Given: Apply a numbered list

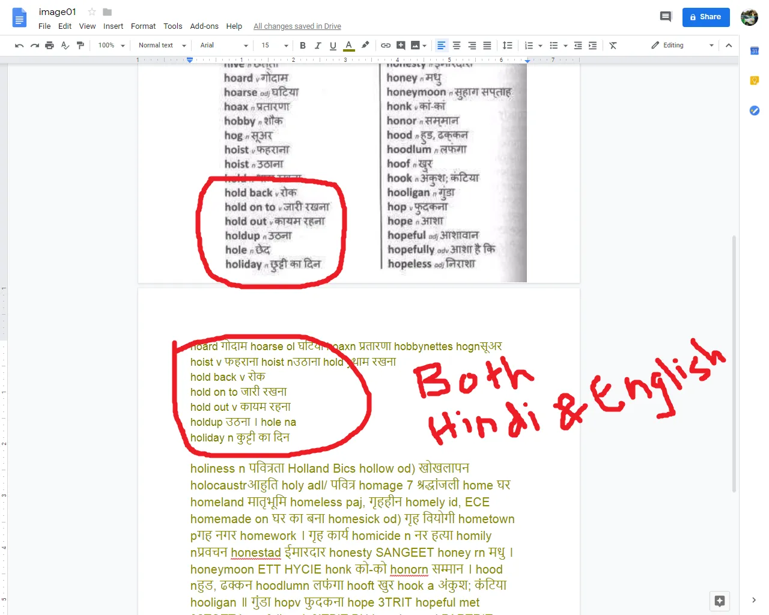Looking at the screenshot, I should (529, 46).
